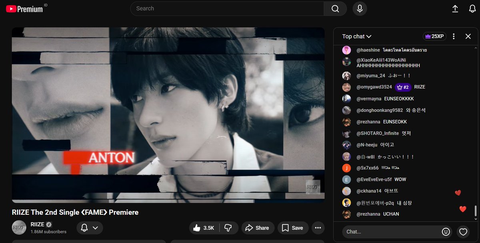Click avatar of @miyuma_24
This screenshot has height=243, width=480.
click(x=346, y=76)
